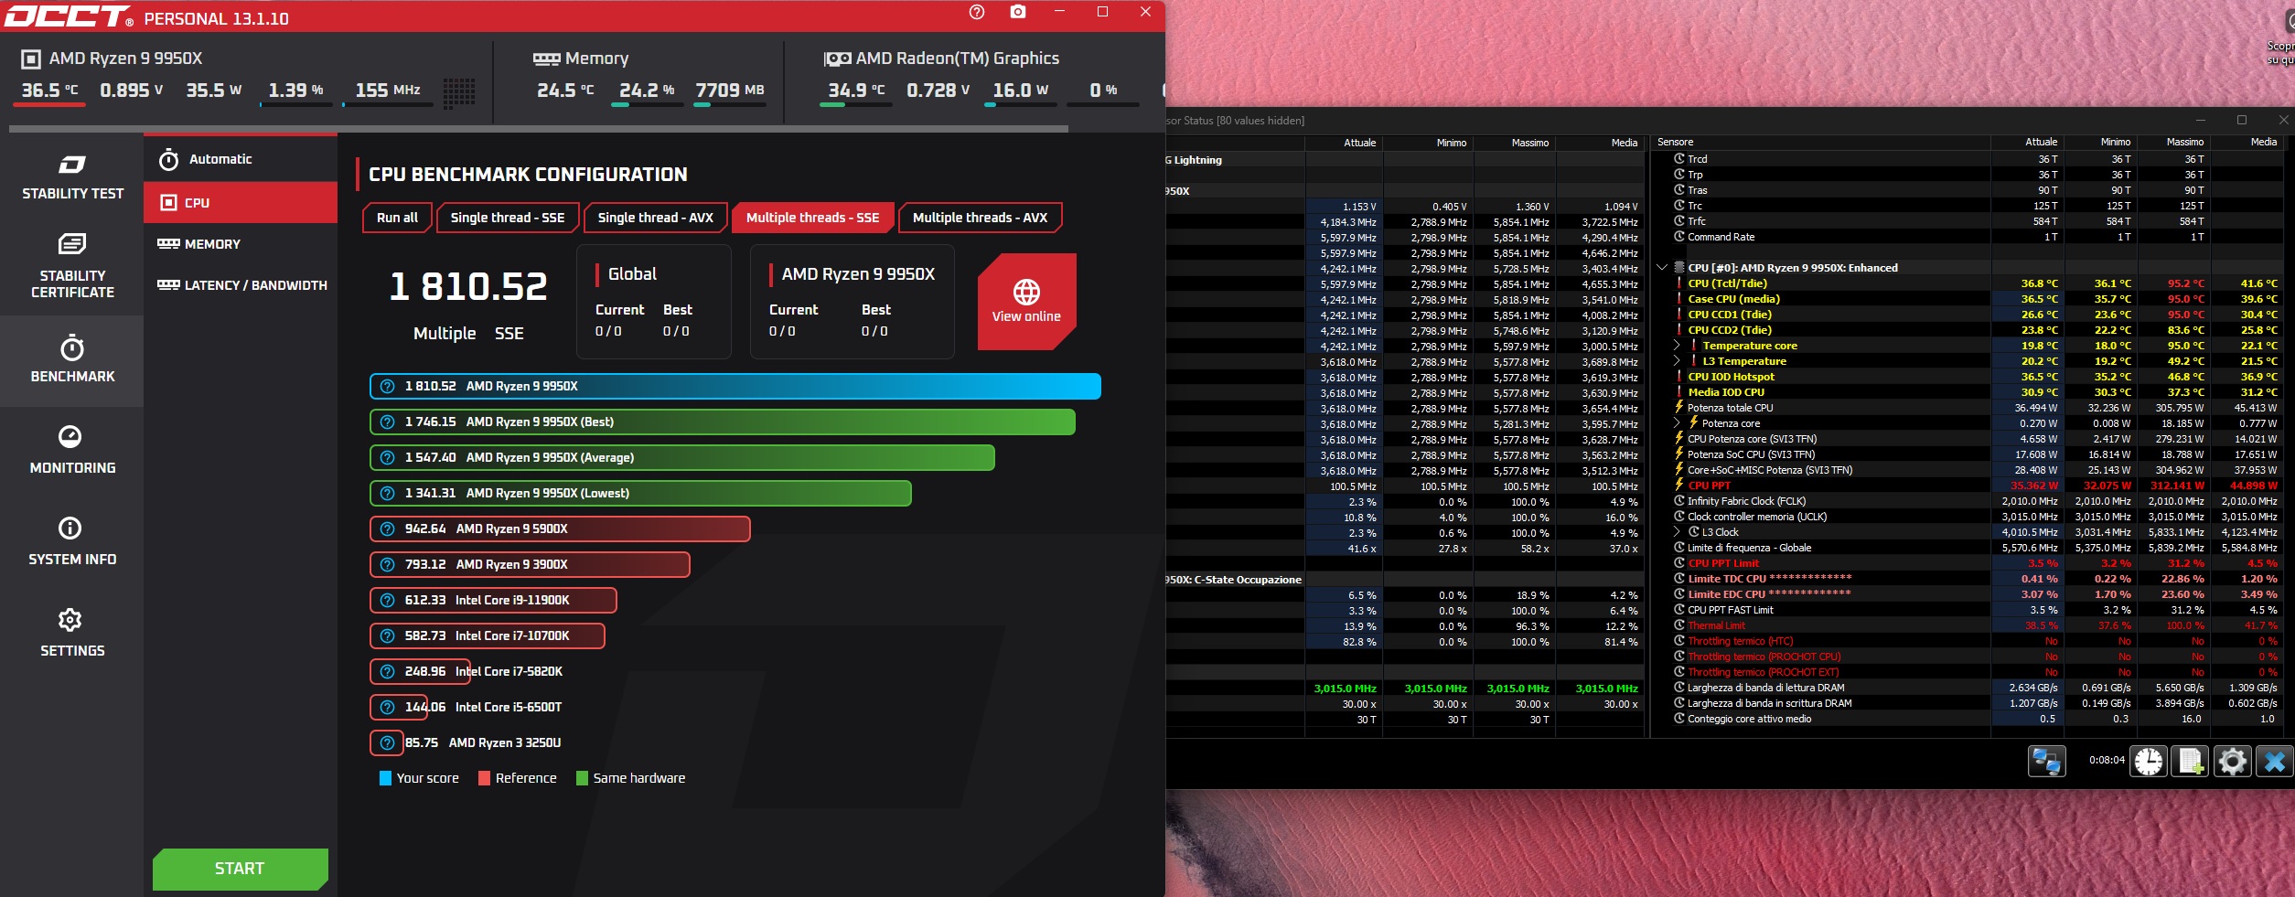
Task: Click HWiNFO clock reset timer icon
Action: [2149, 761]
